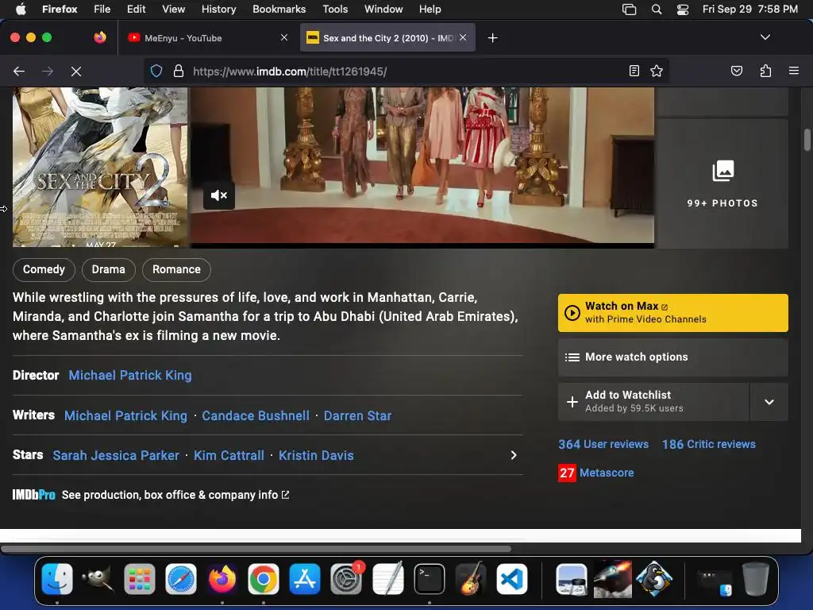Open GarageBand from the Dock
This screenshot has width=813, height=610.
point(471,579)
